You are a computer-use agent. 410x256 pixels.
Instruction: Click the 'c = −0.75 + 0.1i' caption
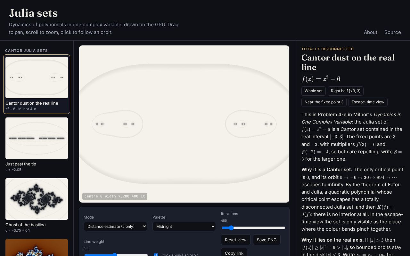coord(18,230)
